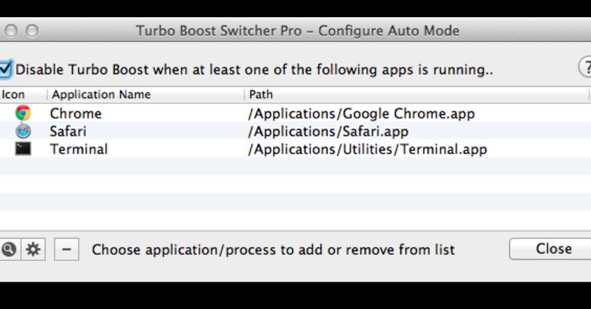Click the /Applications/Safari.app path
Screen dimensions: 591x309
click(x=328, y=131)
